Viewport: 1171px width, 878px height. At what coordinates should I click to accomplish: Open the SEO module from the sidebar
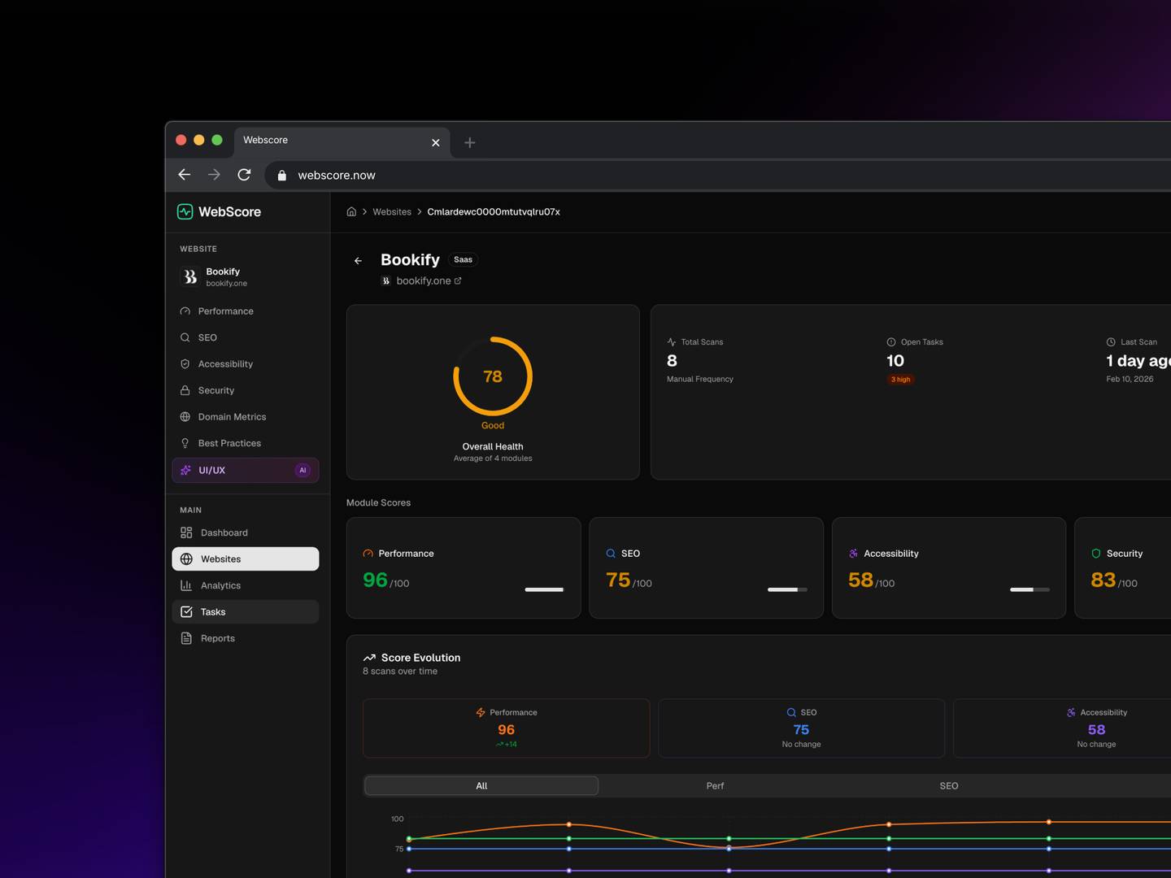(207, 337)
